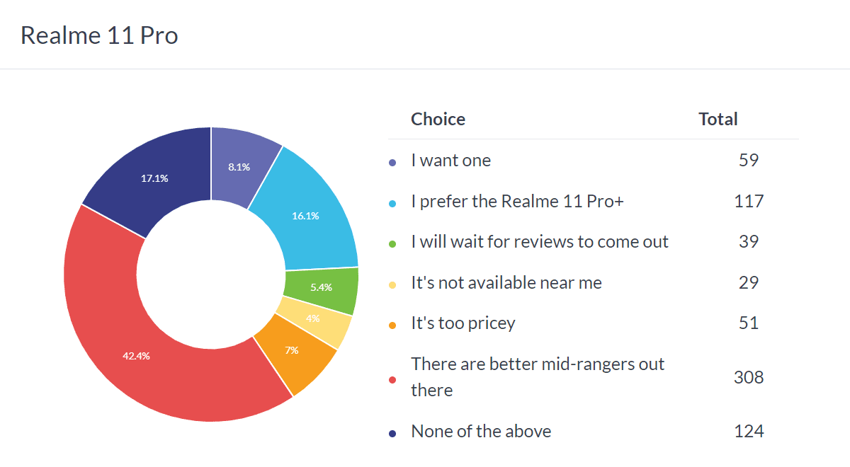
Task: Click orange legend dot for too pricey
Action: (x=393, y=325)
